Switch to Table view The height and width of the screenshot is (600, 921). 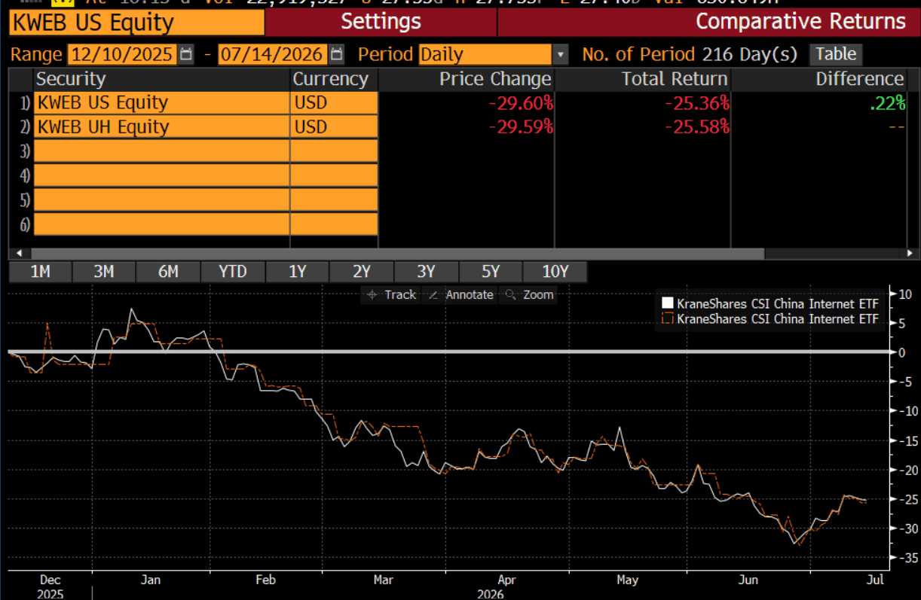click(837, 54)
